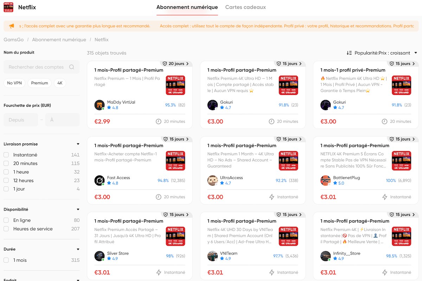422x281 pixels.
Task: Click the star rating icon for VNITeam
Action: click(222, 258)
